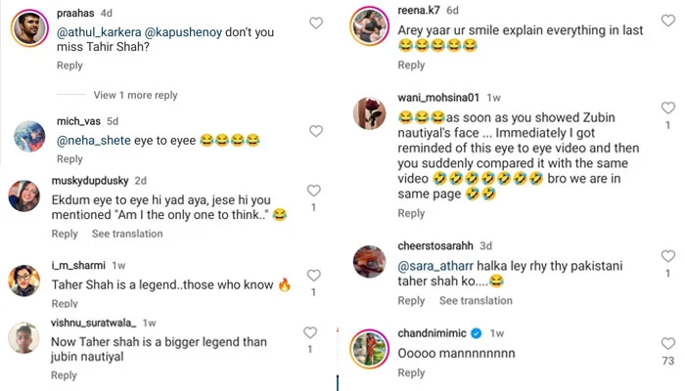
Task: Tap heart on vishnu_suratwala_'s comment
Action: tap(310, 332)
